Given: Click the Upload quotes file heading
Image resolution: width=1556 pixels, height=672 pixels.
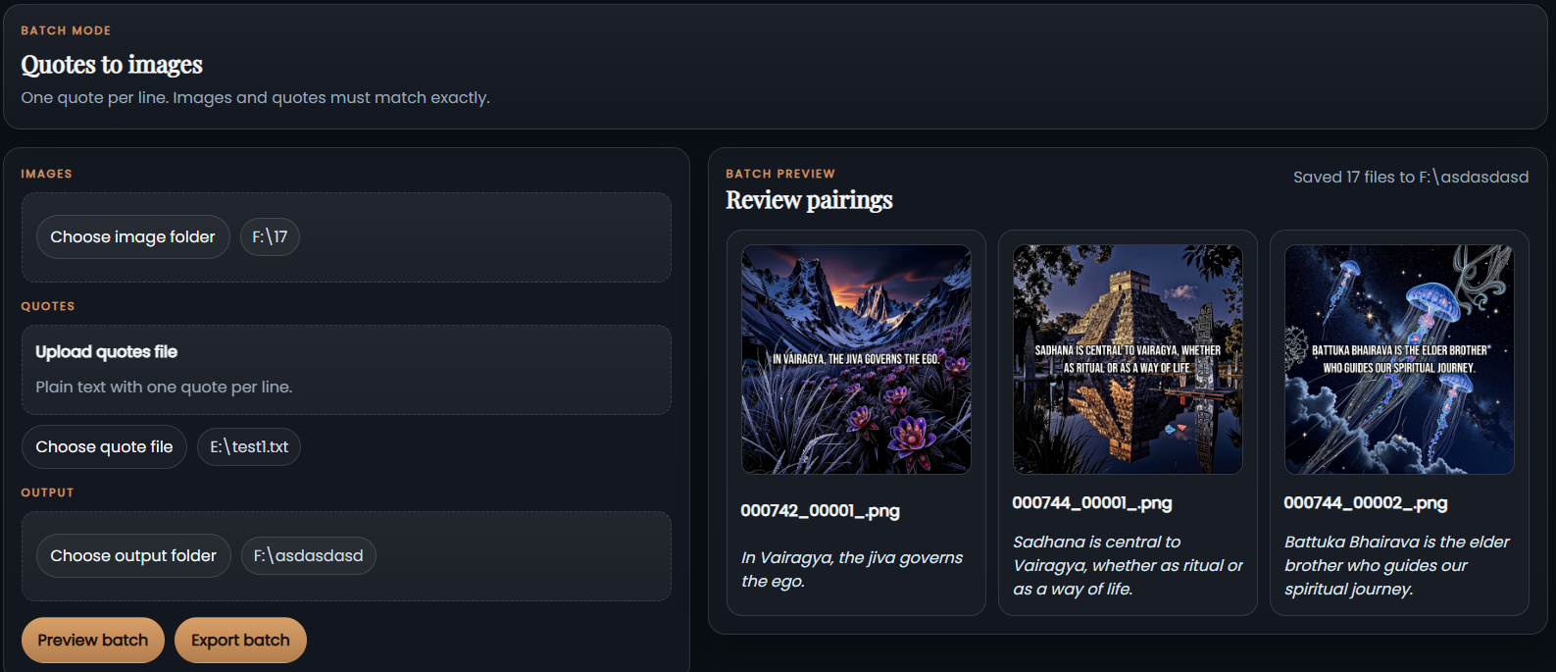Looking at the screenshot, I should 107,352.
